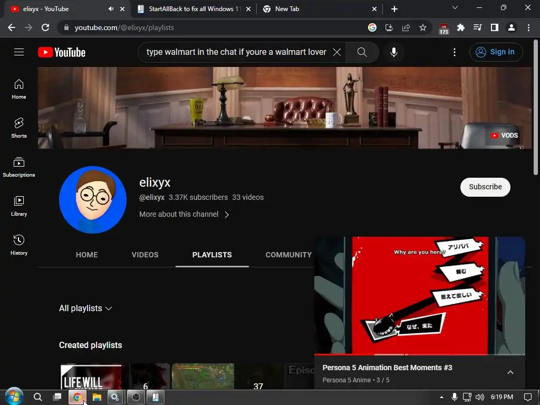Open taskbar search magnifier

coord(38,397)
